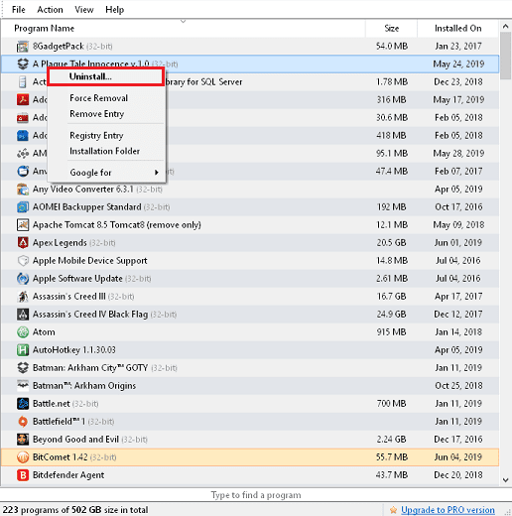512x516 pixels.
Task: Open the Action menu
Action: click(x=50, y=10)
